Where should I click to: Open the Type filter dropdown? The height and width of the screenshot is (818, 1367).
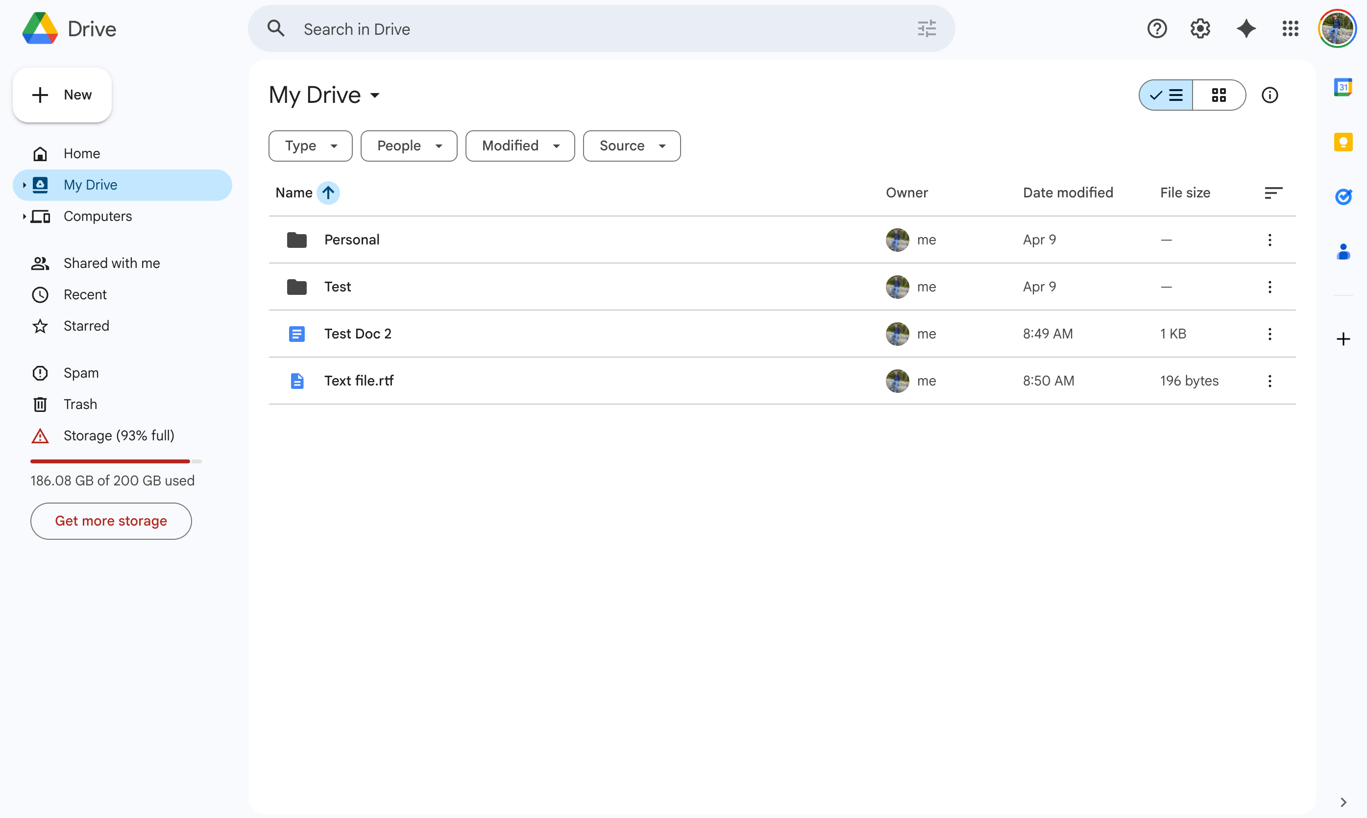coord(310,145)
